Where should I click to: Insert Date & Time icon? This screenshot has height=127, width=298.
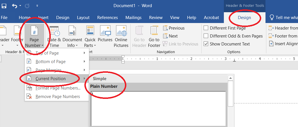click(x=54, y=31)
